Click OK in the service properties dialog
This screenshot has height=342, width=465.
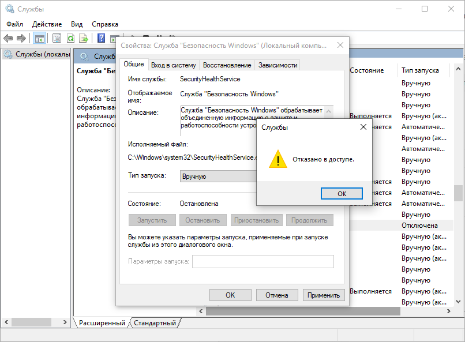click(230, 295)
